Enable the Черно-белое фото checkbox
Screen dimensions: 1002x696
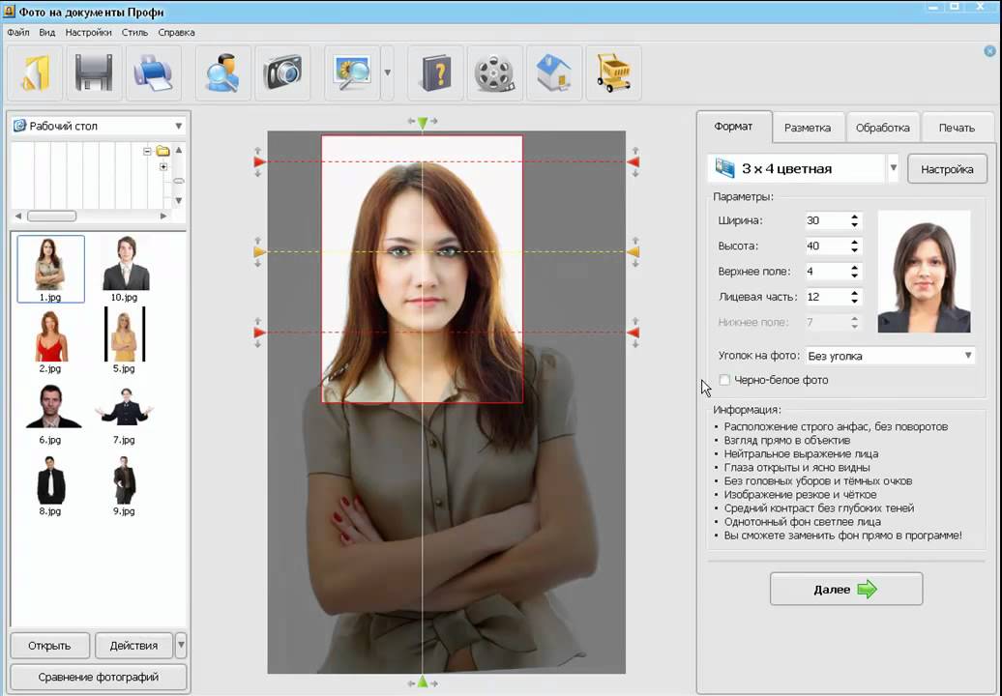(724, 381)
